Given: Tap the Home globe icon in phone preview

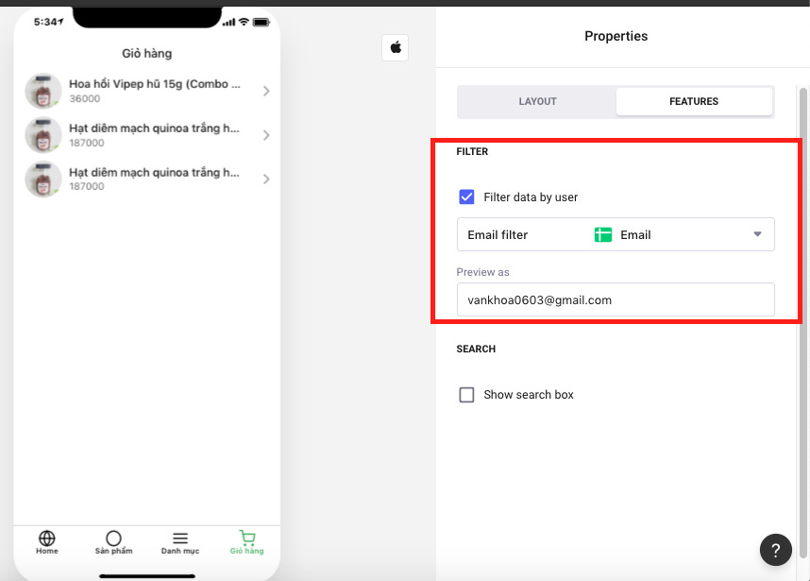Looking at the screenshot, I should [47, 538].
